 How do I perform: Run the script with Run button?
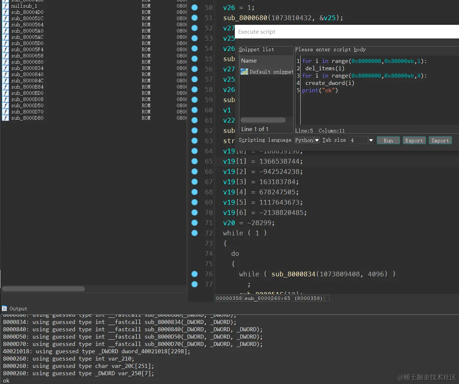[388, 141]
